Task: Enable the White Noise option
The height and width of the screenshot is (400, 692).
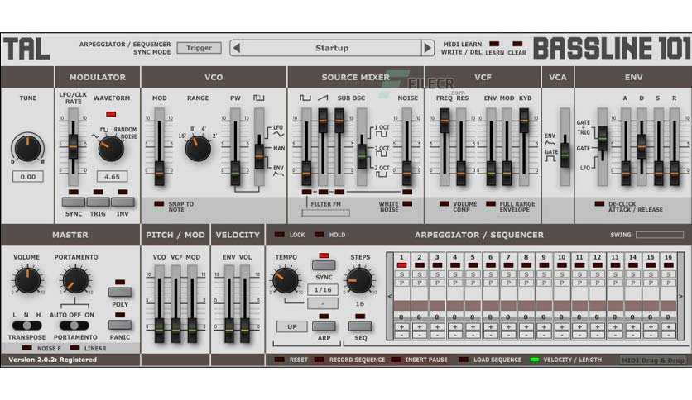Action: (x=407, y=204)
